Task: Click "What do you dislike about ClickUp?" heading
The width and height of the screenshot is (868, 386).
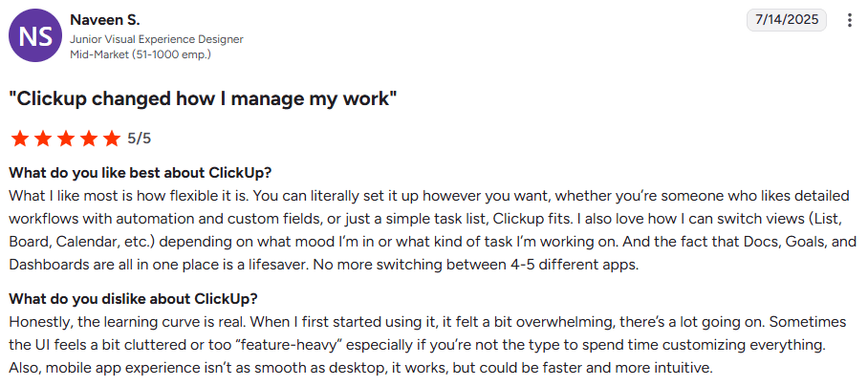Action: [x=134, y=299]
